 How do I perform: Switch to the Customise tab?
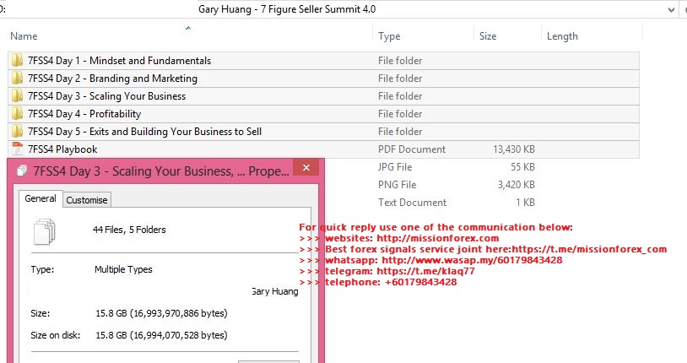tap(87, 200)
